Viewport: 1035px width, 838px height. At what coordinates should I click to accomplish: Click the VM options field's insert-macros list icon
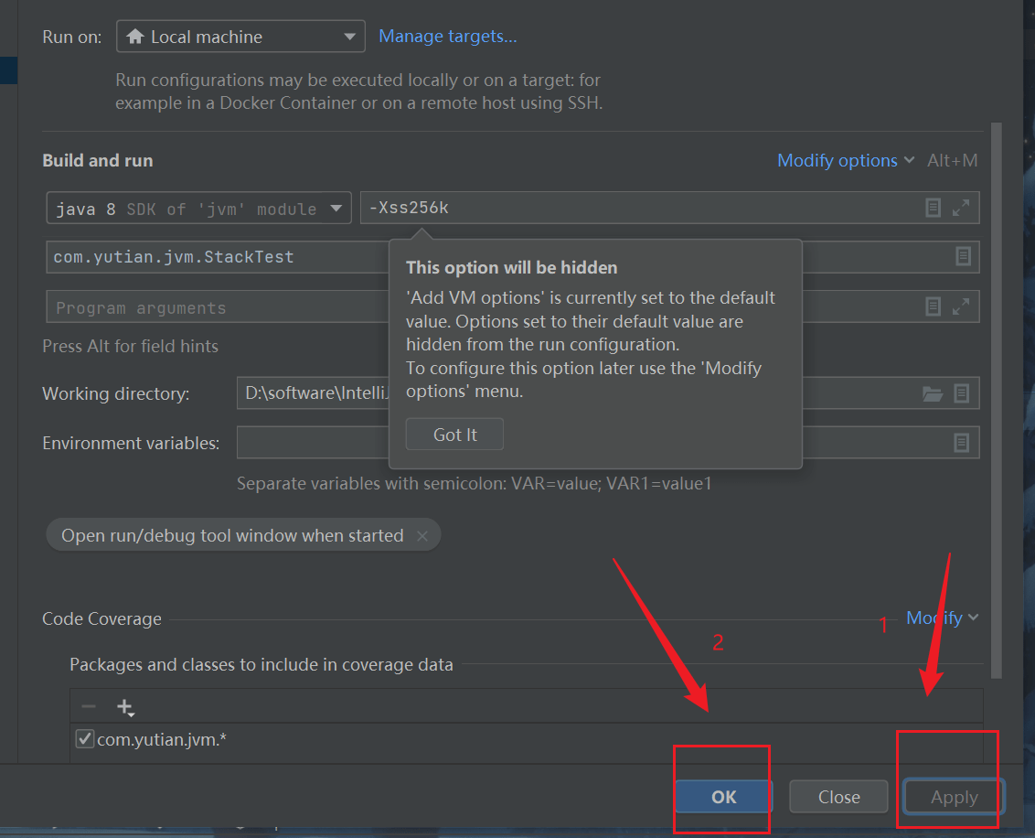point(933,208)
